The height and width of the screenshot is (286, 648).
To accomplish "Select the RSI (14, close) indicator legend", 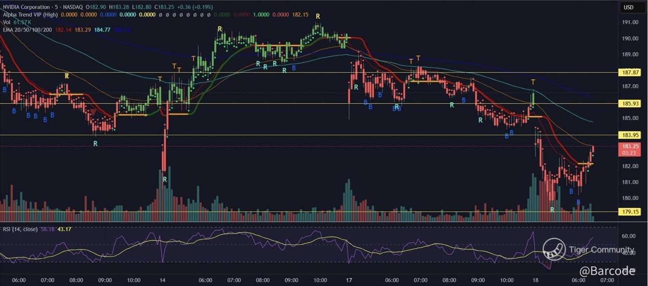I will 21,229.
